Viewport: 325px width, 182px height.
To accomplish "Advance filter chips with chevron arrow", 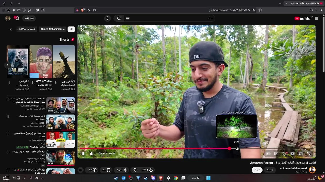I will coord(11,29).
